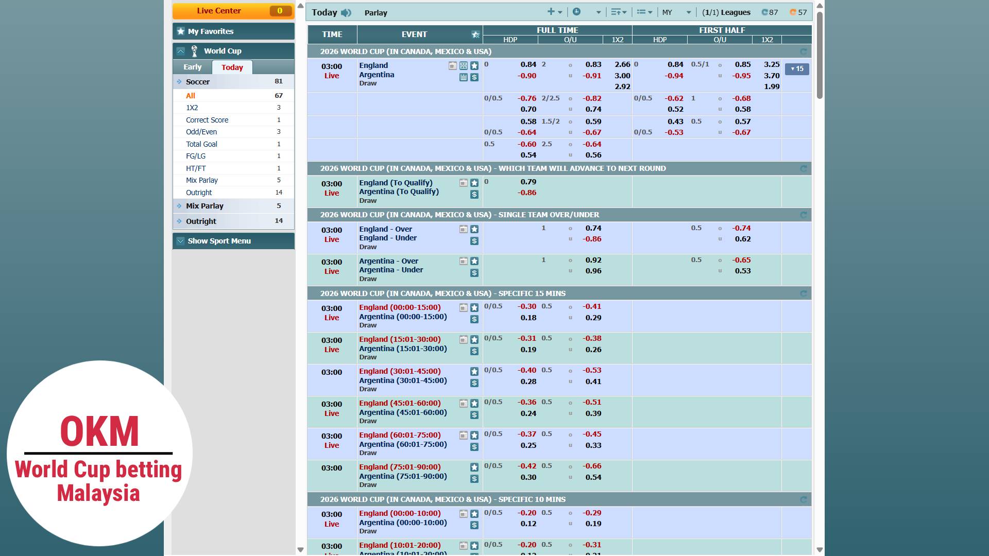The height and width of the screenshot is (556, 989).
Task: Open scoreboard icon for England (15:01-30:00)
Action: 464,339
